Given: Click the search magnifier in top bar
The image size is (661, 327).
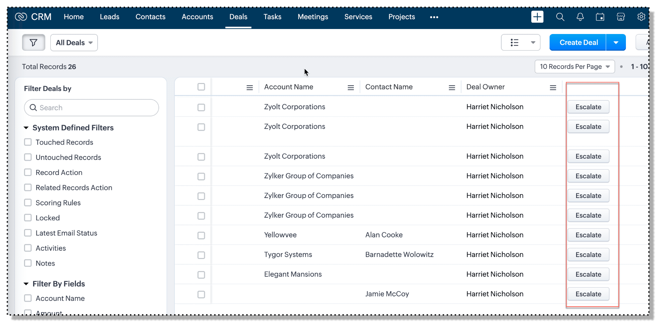Looking at the screenshot, I should 560,17.
